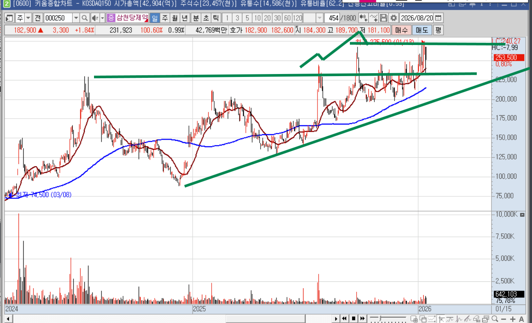Save chart with the floppy disk icon
Viewport: 532px width, 323px height.
pyautogui.click(x=384, y=18)
